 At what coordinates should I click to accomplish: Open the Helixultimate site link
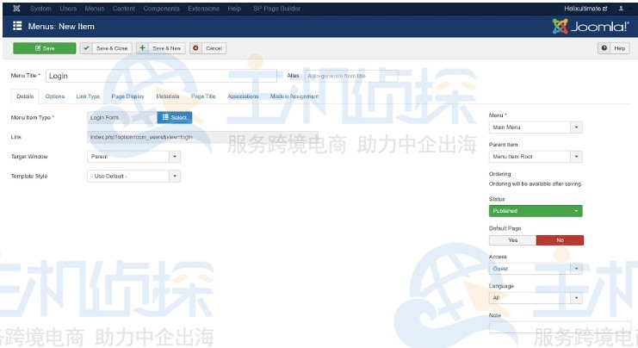pyautogui.click(x=585, y=8)
